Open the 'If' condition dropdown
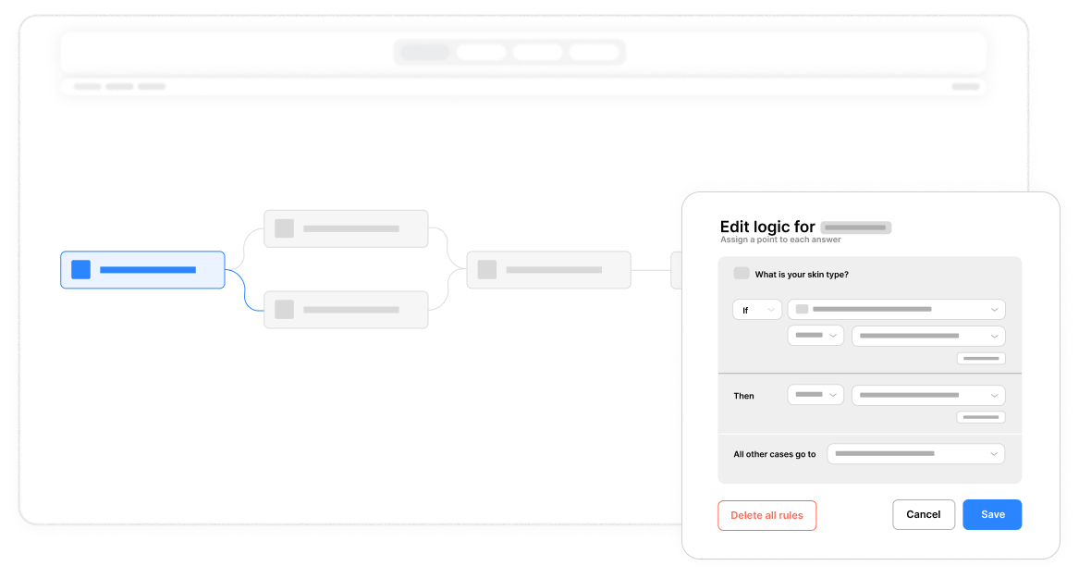 pos(757,310)
